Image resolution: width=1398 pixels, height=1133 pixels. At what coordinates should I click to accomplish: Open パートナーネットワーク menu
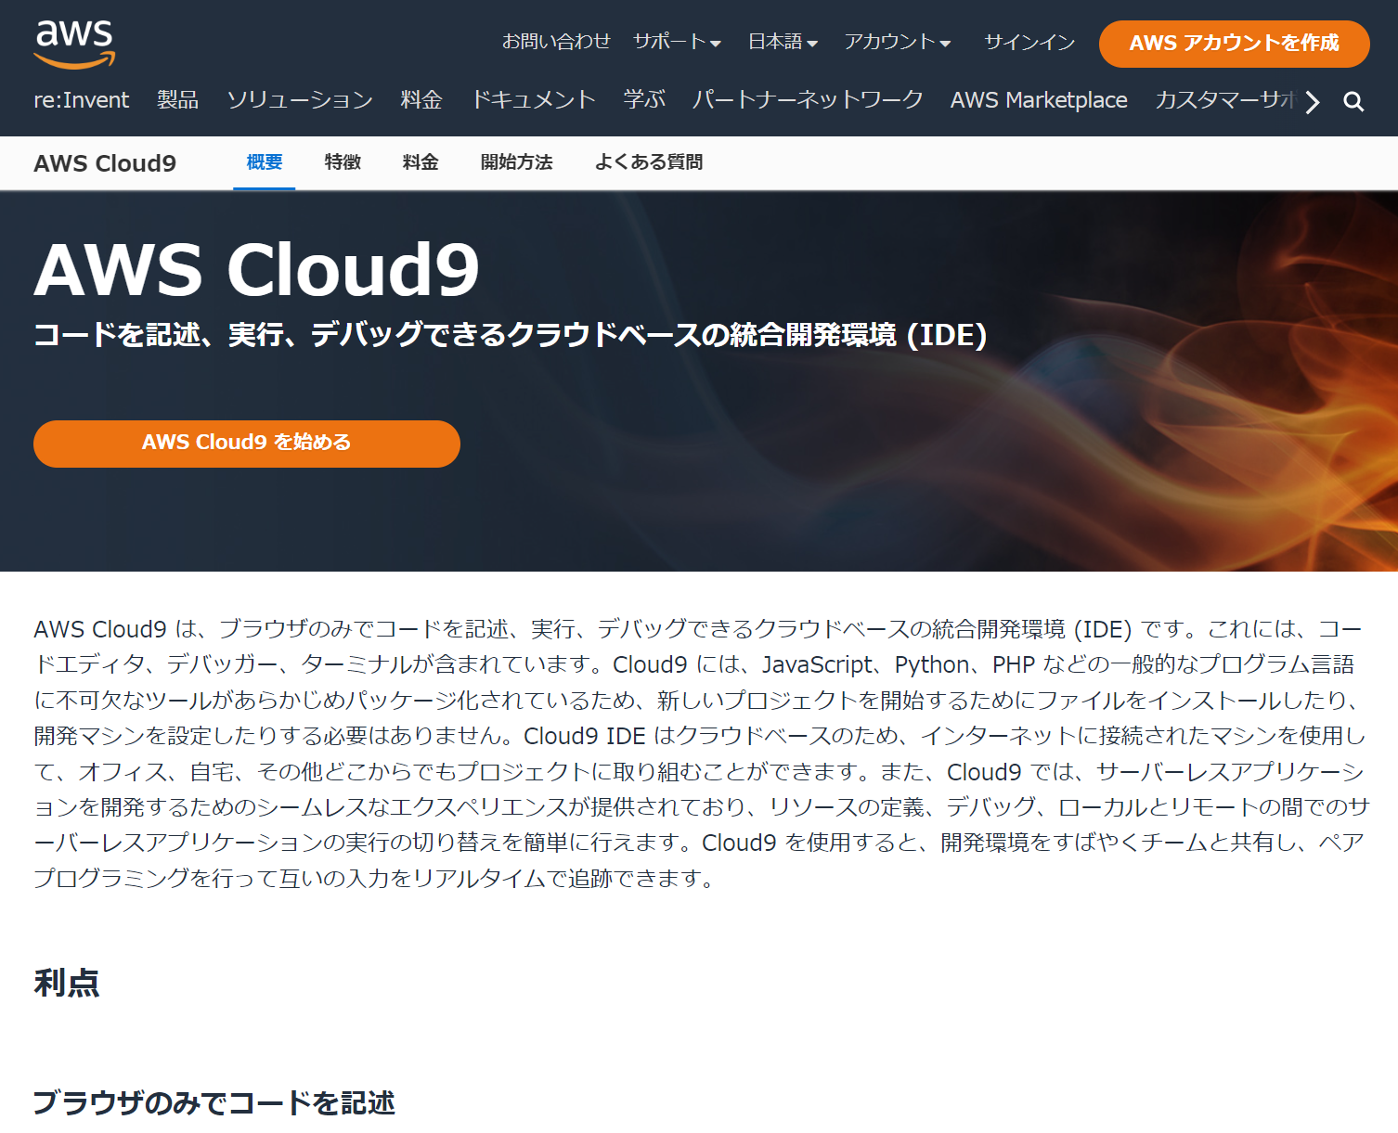(x=808, y=100)
